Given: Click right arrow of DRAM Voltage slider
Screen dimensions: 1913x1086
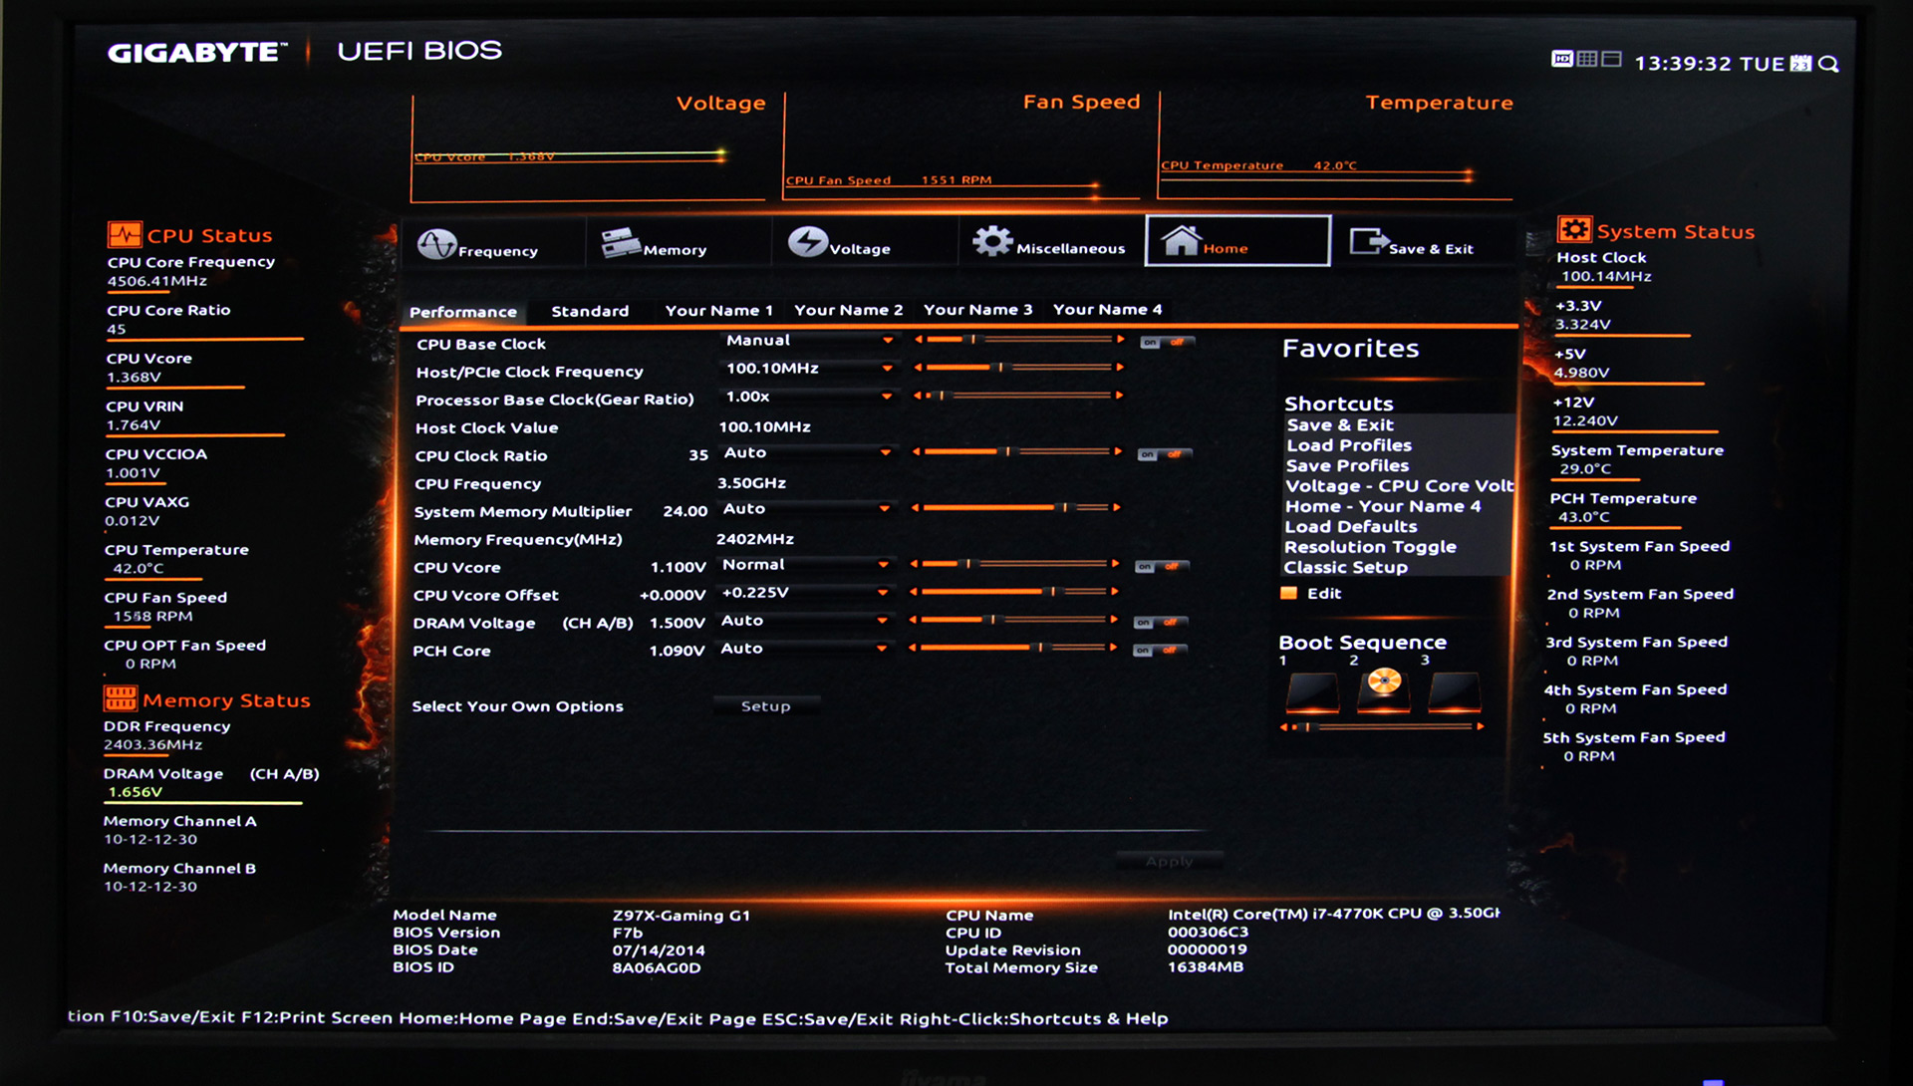Looking at the screenshot, I should point(1115,620).
